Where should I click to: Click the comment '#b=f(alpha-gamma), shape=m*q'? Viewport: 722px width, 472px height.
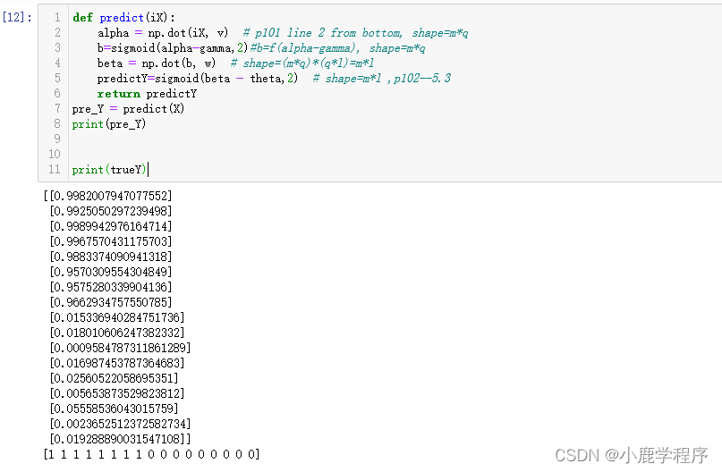(337, 48)
